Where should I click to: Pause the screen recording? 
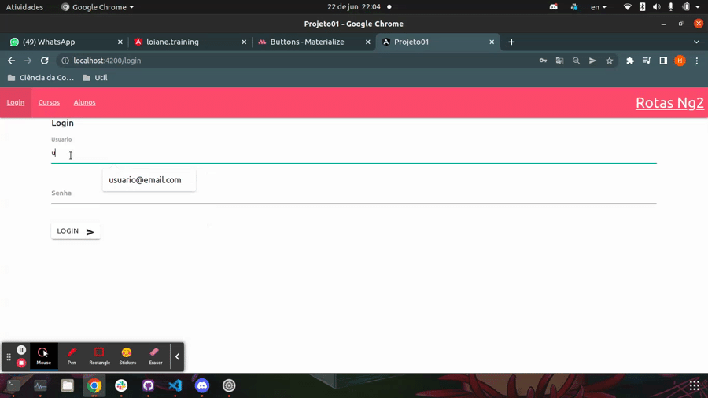21,350
